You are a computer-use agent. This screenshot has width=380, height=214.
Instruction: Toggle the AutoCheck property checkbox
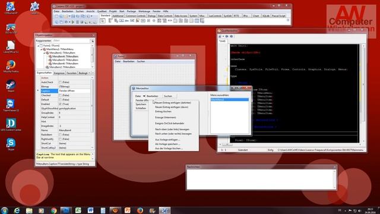point(60,82)
